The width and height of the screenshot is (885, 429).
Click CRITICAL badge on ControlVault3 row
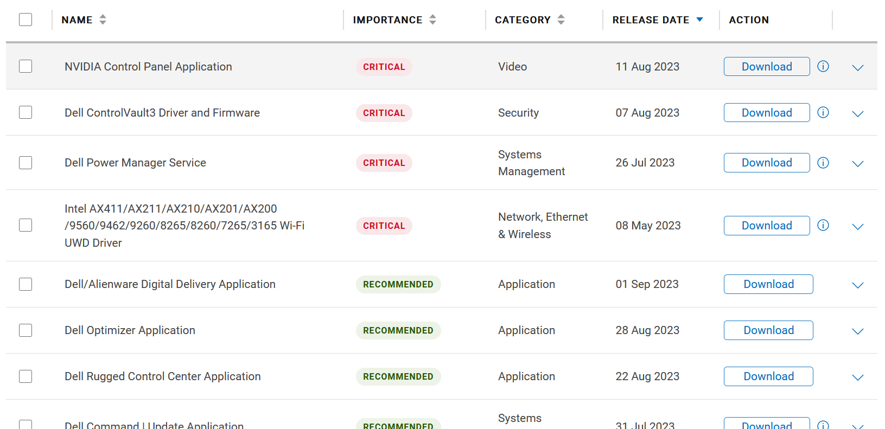tap(384, 113)
